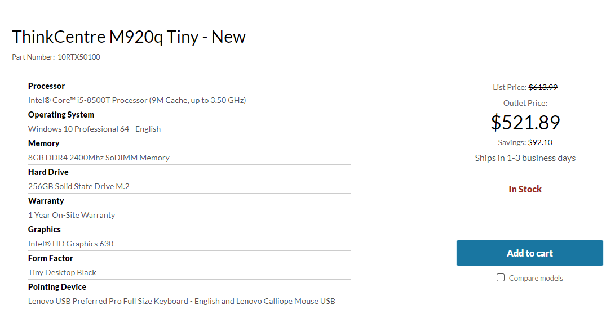Click the Add to cart button
This screenshot has height=314, width=615.
point(529,253)
